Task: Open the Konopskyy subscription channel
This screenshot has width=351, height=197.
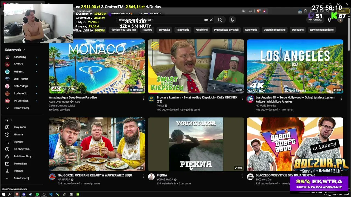Action: point(20,57)
